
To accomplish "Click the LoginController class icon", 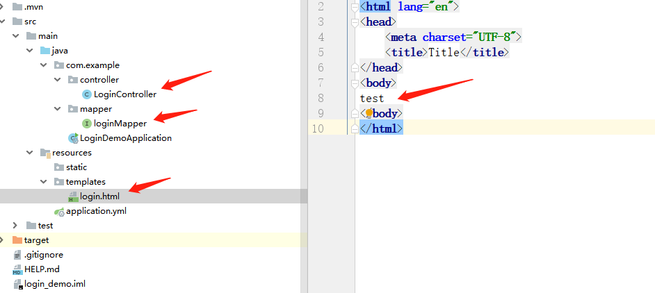I will pyautogui.click(x=87, y=94).
